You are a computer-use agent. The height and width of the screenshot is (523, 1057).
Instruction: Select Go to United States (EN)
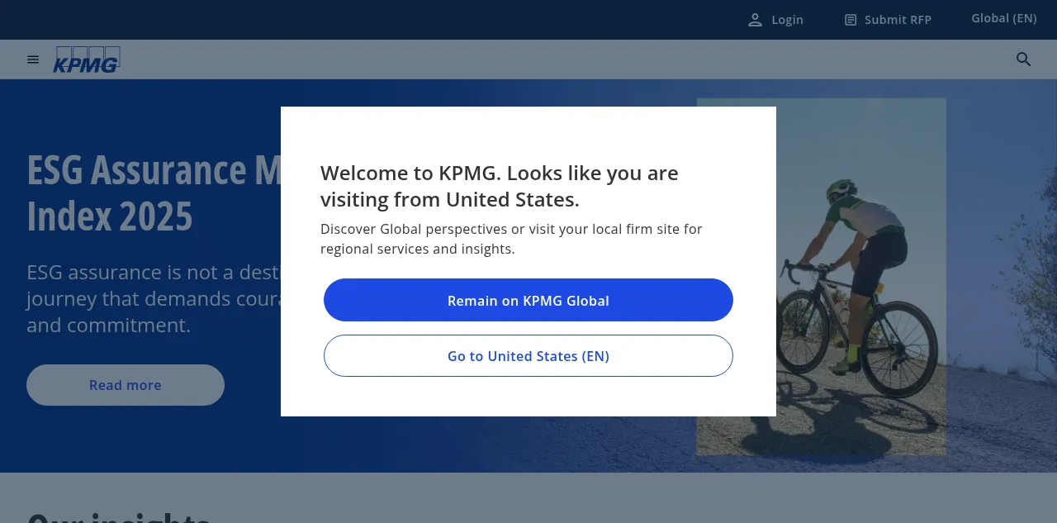point(528,355)
